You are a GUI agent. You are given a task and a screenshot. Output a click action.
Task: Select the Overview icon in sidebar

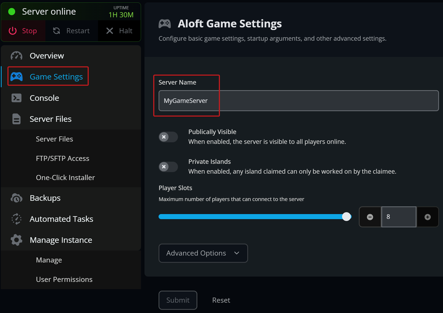(x=16, y=55)
